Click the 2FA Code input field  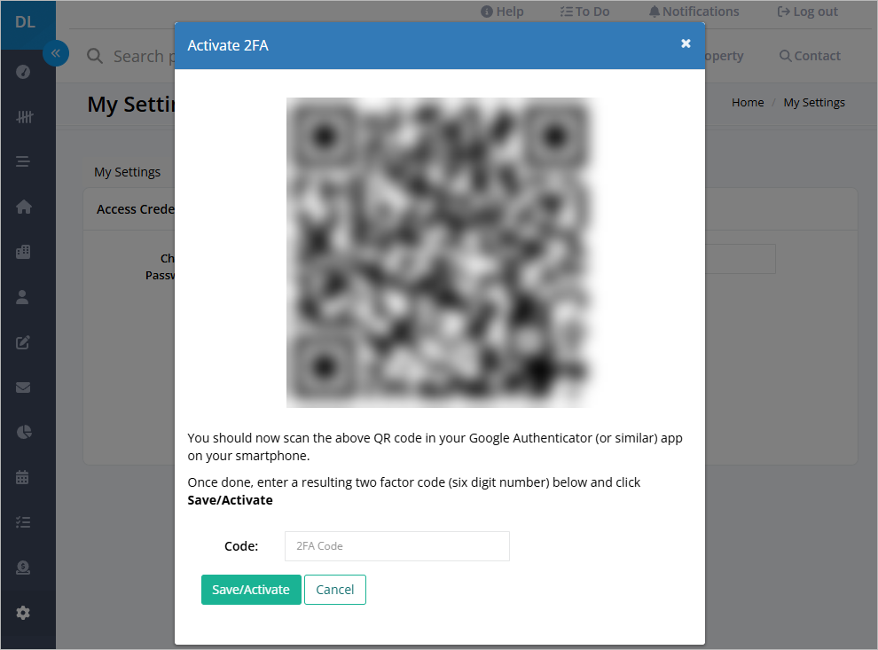(396, 545)
